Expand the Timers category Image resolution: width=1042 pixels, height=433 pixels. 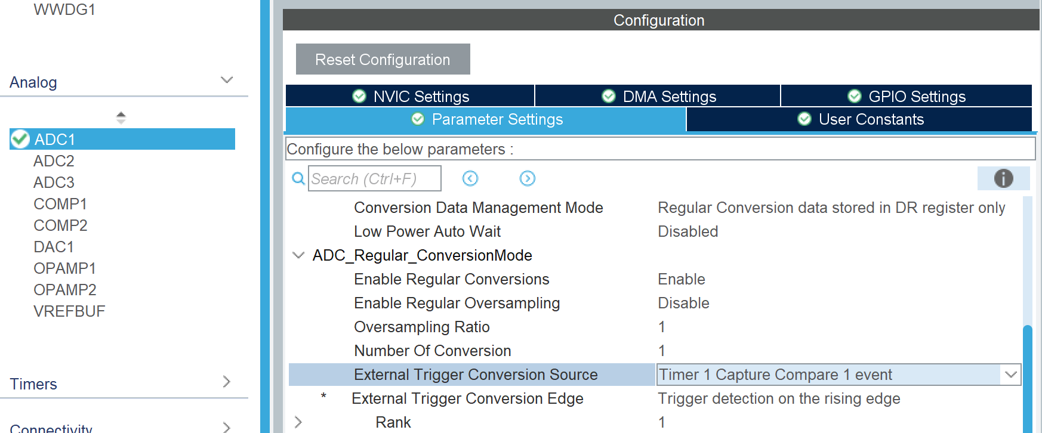pyautogui.click(x=227, y=382)
